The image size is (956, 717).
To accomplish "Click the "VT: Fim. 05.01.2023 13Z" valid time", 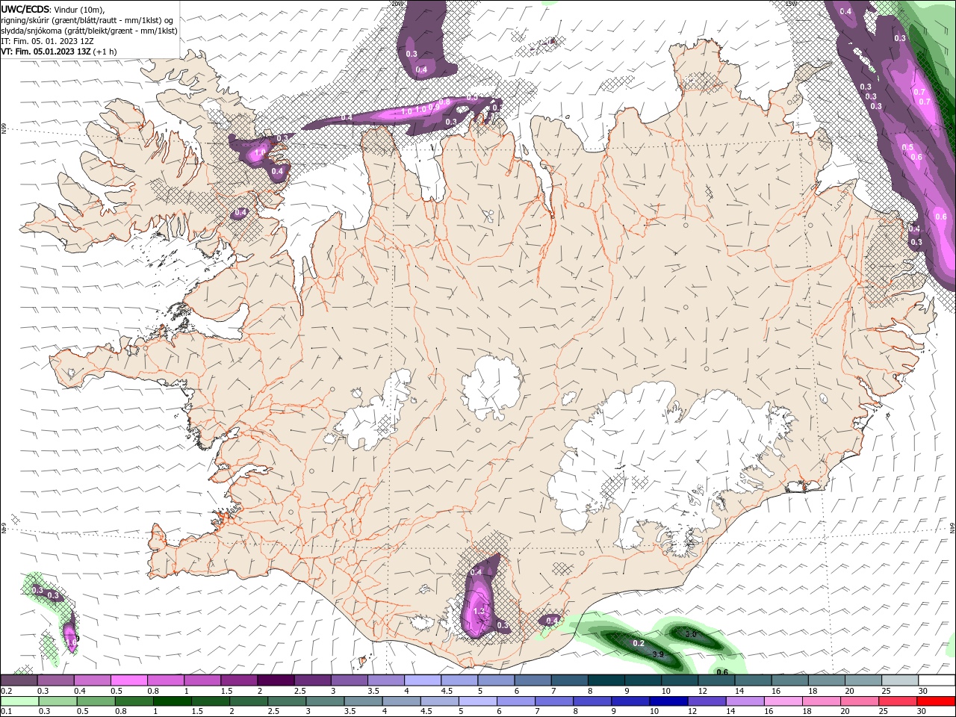I will pyautogui.click(x=46, y=52).
